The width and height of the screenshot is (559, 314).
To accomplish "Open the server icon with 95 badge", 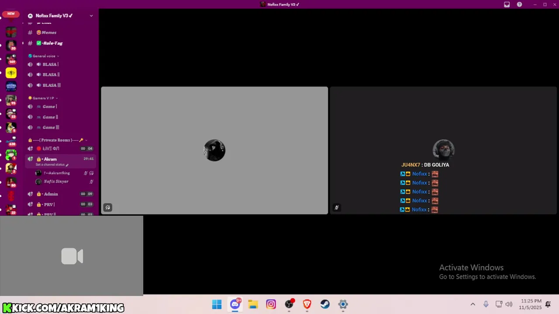I will pyautogui.click(x=11, y=100).
